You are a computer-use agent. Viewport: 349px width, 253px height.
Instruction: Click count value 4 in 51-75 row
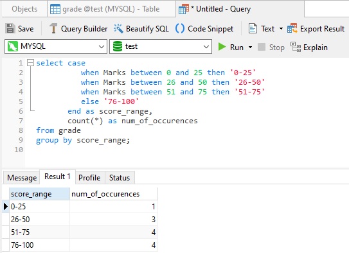point(114,232)
